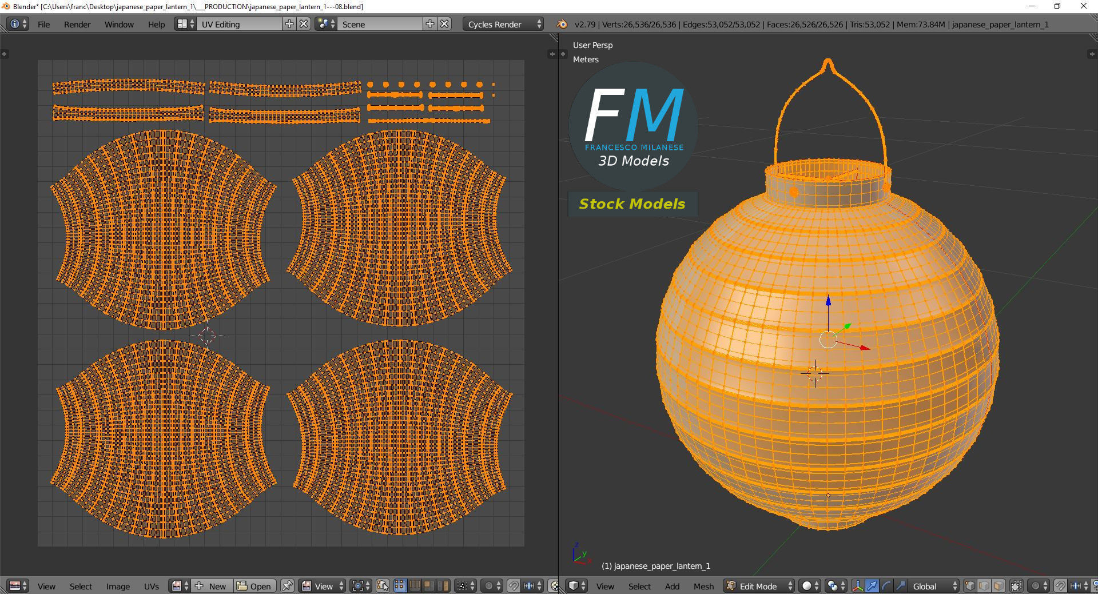Image resolution: width=1098 pixels, height=594 pixels.
Task: Toggle UV sync selection
Action: pyautogui.click(x=383, y=586)
